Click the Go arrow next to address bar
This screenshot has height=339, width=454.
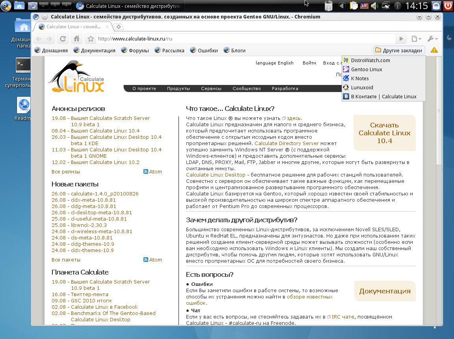[x=401, y=39]
